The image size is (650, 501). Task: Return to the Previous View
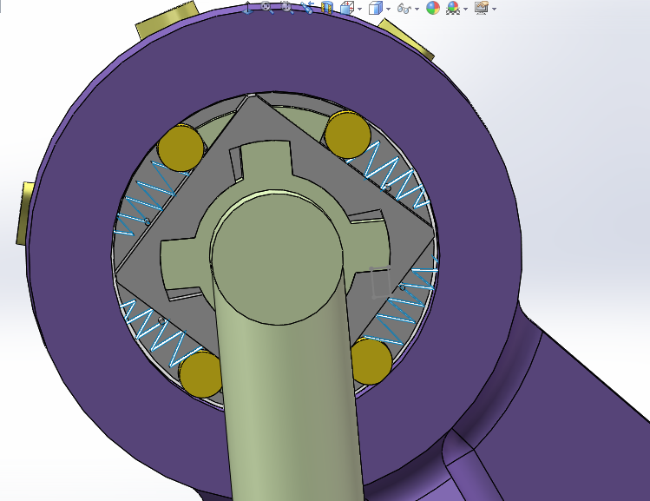pyautogui.click(x=307, y=8)
